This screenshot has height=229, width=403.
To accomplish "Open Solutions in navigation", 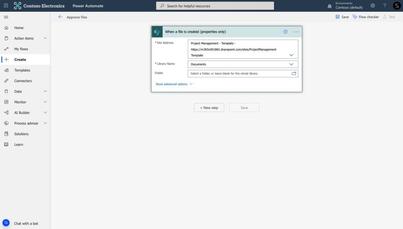I will [x=21, y=134].
